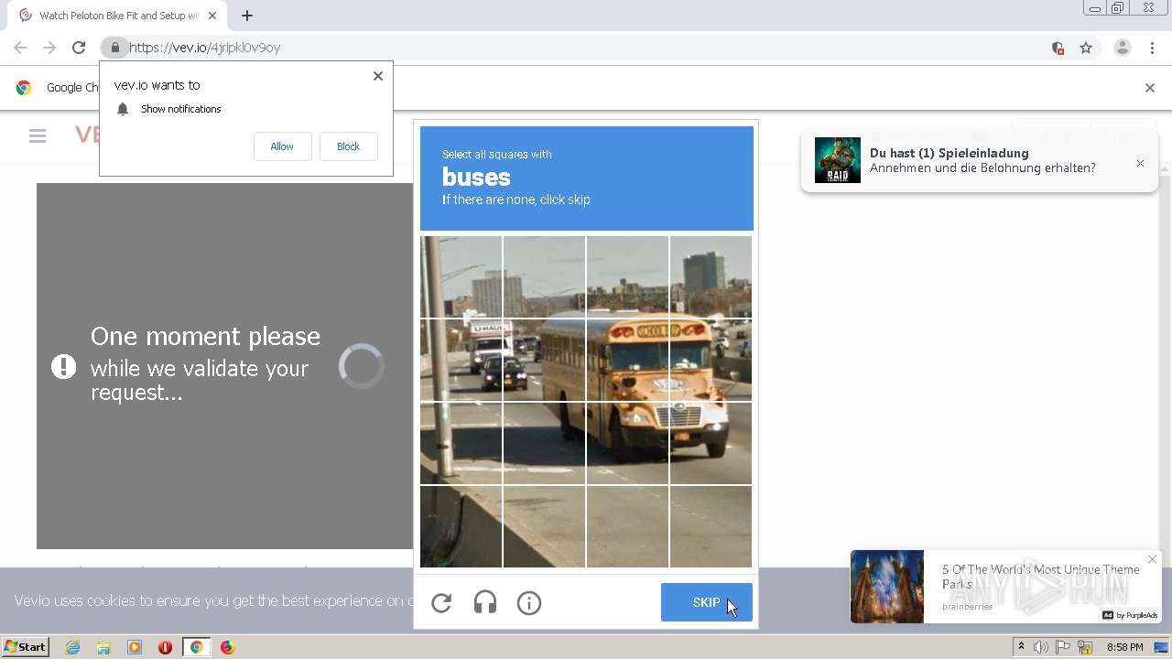Open the Most Unique Theme Parks ad thumbnail
The width and height of the screenshot is (1172, 659).
point(887,587)
